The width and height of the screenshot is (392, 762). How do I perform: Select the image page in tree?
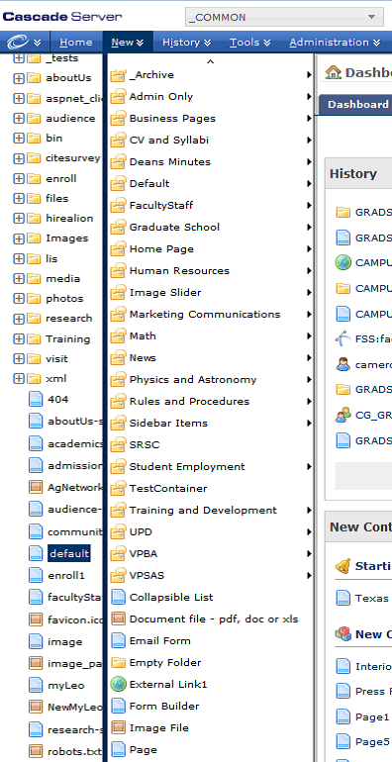click(64, 642)
